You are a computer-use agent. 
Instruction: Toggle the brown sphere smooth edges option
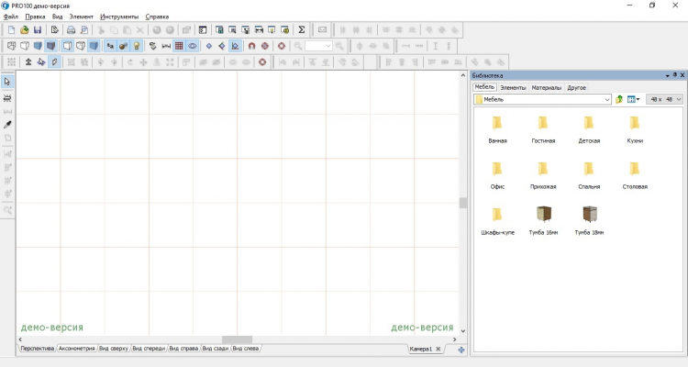[123, 46]
